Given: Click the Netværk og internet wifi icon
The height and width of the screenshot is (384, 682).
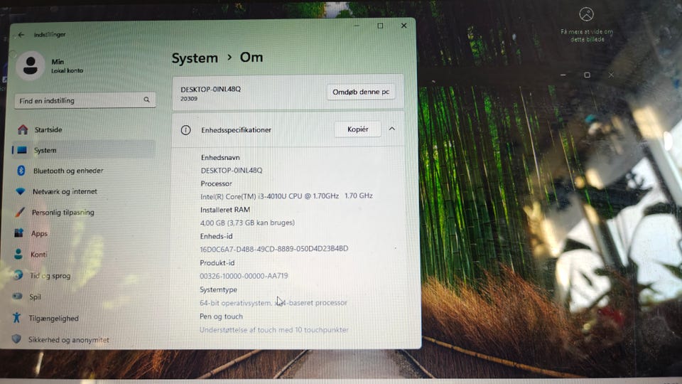Looking at the screenshot, I should [20, 191].
